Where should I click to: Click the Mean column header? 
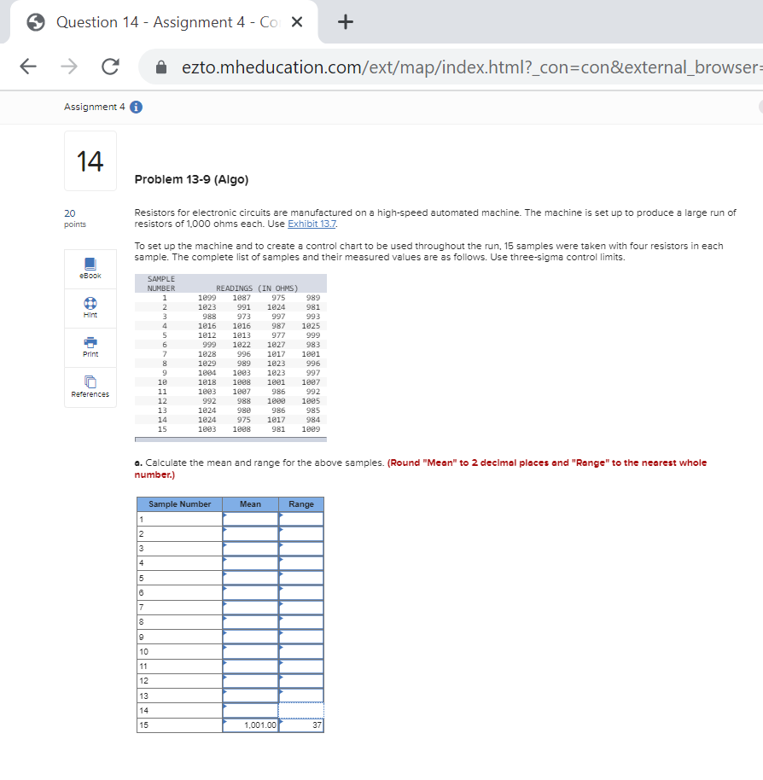[x=250, y=504]
